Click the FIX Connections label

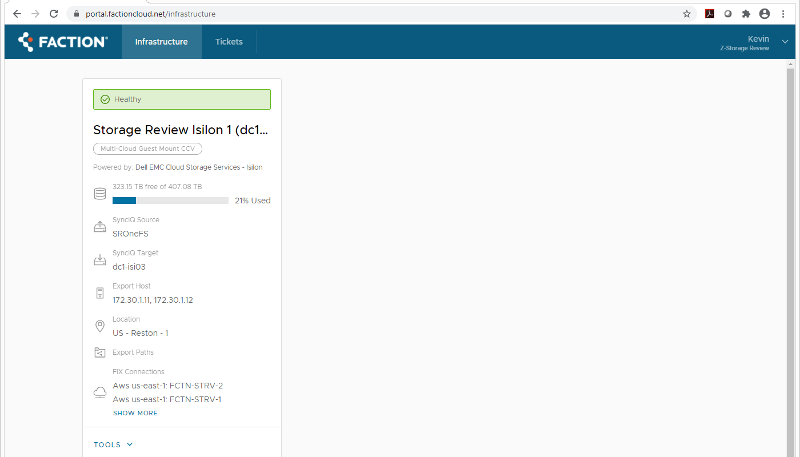coord(138,372)
